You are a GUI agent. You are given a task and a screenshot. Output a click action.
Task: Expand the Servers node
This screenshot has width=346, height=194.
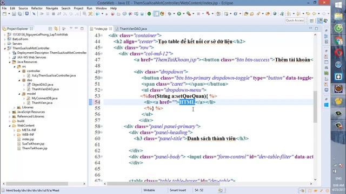tap(5, 44)
